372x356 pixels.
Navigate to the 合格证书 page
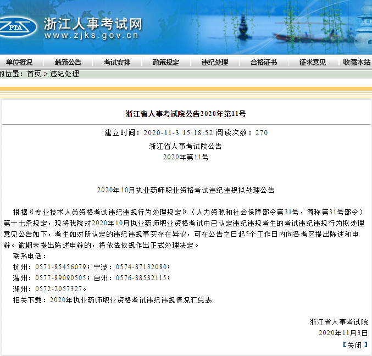[264, 62]
